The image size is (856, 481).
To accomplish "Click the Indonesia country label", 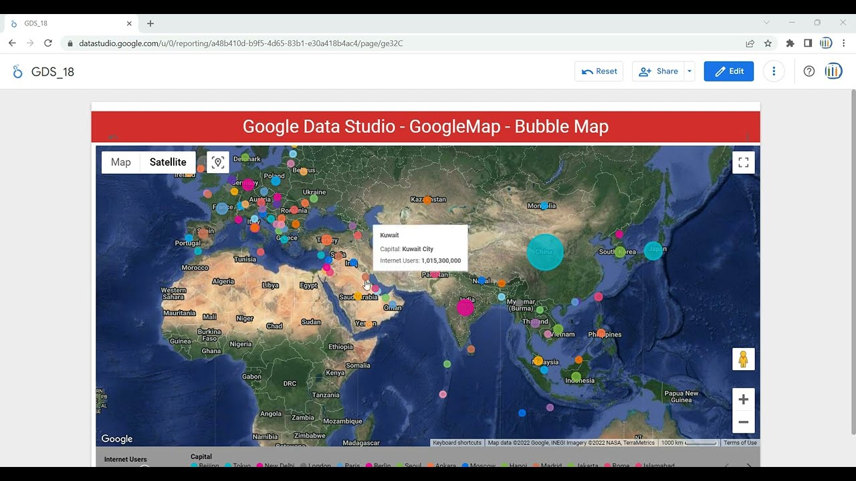I will pyautogui.click(x=580, y=381).
